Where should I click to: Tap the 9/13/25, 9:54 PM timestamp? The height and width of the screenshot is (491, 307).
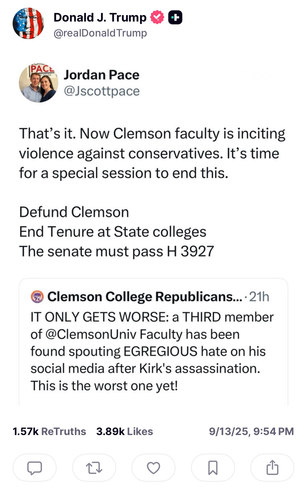pyautogui.click(x=251, y=431)
